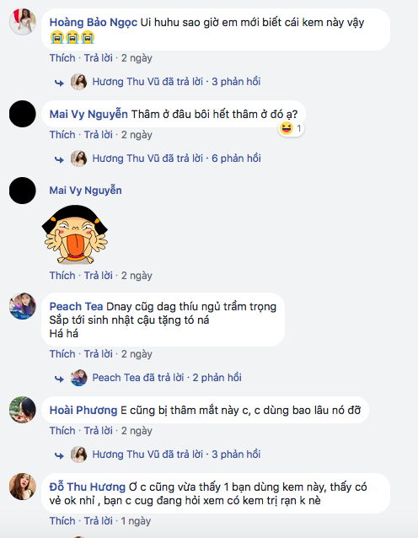
Task: Open Đỗ Thu Hương's avatar
Action: click(23, 487)
